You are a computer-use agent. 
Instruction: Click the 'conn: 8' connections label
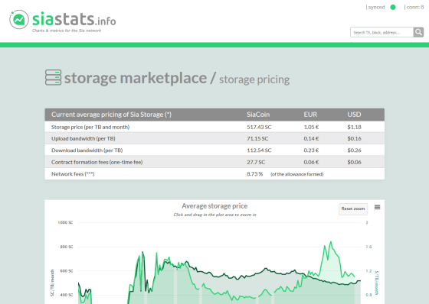414,8
